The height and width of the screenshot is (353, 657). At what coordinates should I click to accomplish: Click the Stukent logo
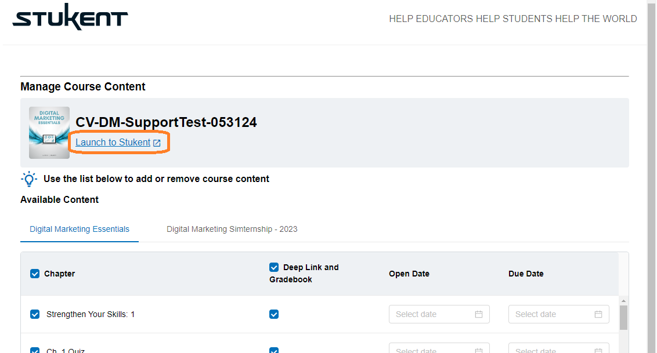click(70, 17)
